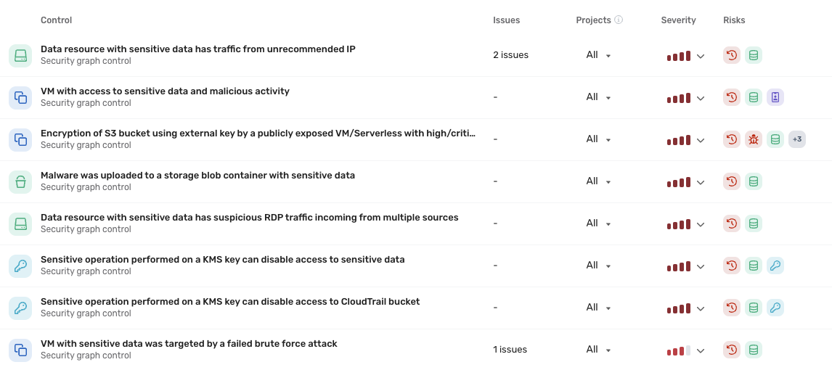Click the key icon beside KMS sensitive data control

click(20, 266)
